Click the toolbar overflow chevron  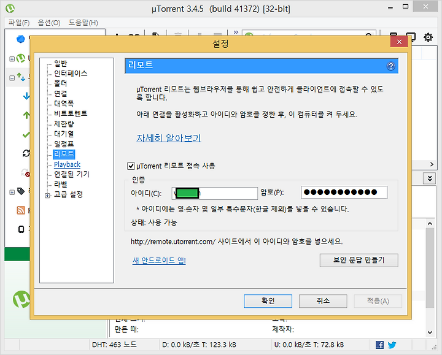click(236, 32)
